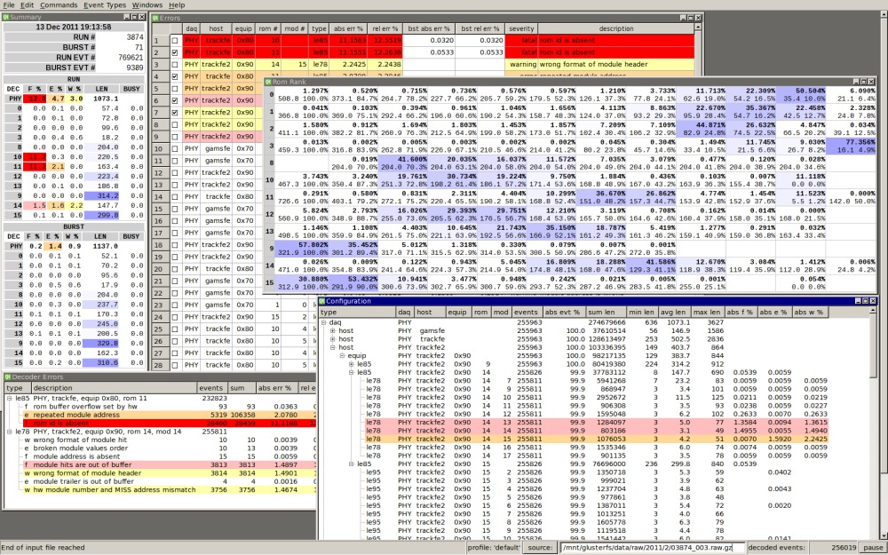The image size is (888, 555).
Task: Open the Windows menu
Action: (147, 5)
